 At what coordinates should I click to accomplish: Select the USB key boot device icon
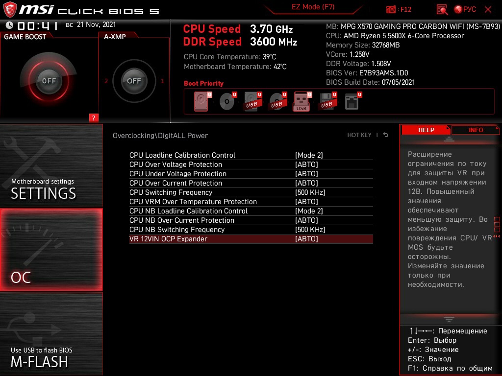click(x=302, y=102)
